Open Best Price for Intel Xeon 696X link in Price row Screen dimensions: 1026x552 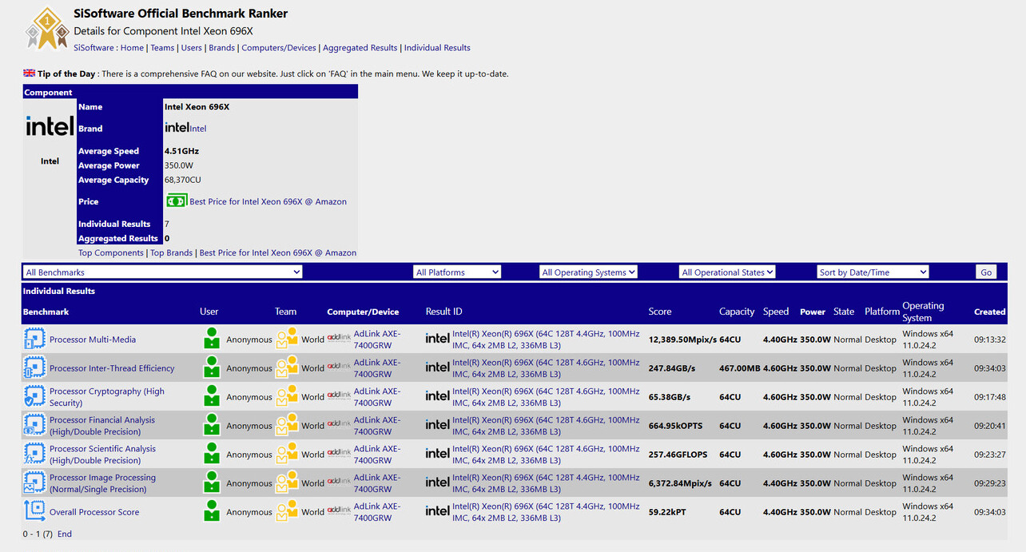(x=268, y=202)
